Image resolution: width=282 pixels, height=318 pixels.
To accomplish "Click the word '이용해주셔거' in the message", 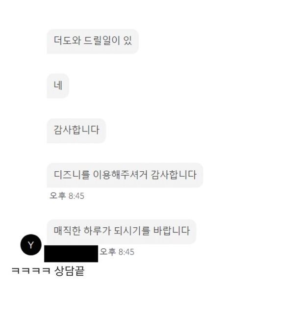I will point(120,175).
